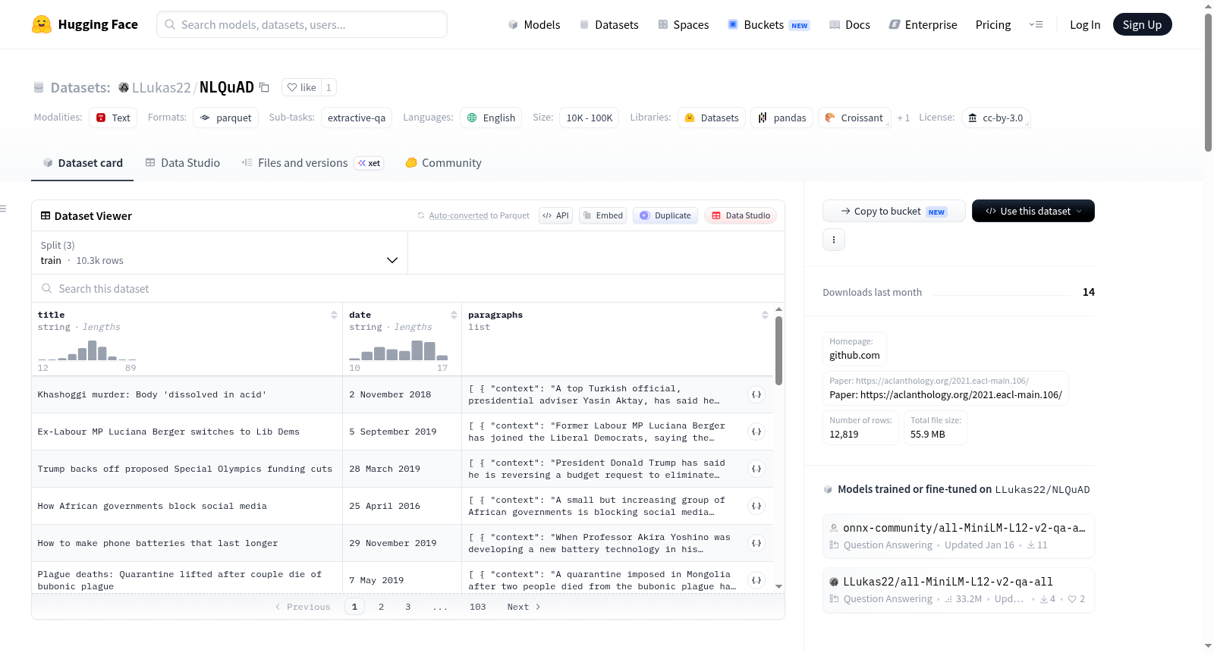1214x653 pixels.
Task: Click the dataset viewer table scrollbar
Action: [778, 350]
